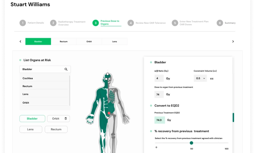Select the Orbit tab

click(x=89, y=41)
